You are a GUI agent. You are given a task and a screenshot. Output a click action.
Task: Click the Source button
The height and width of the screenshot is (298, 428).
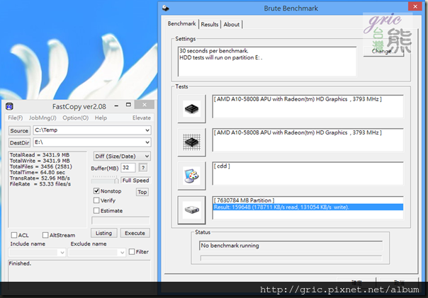[x=19, y=131]
